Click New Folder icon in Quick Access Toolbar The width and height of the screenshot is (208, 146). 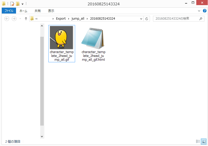[18, 4]
